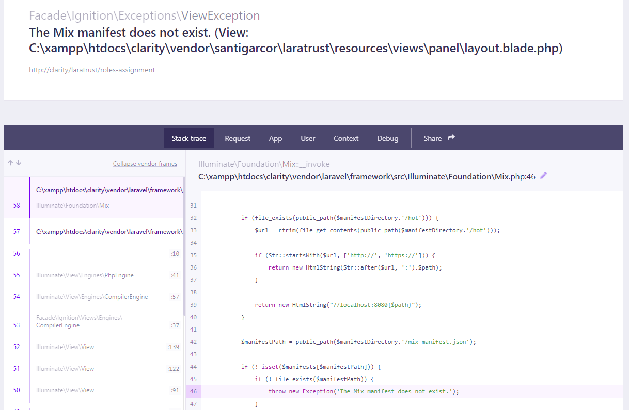Switch to the Request tab

point(237,138)
